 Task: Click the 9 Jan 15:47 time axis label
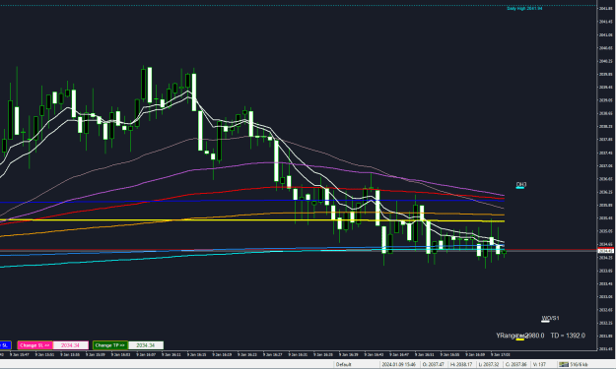pos(20,354)
